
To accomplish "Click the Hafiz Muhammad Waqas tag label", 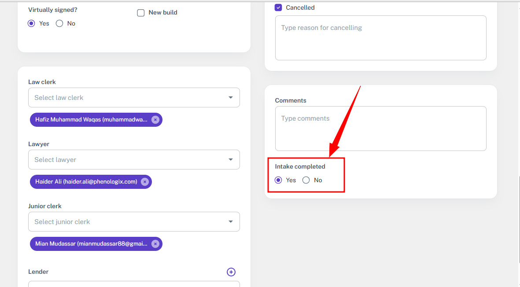I will click(91, 120).
